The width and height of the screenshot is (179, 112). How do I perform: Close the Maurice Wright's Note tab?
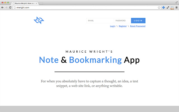point(36,3)
